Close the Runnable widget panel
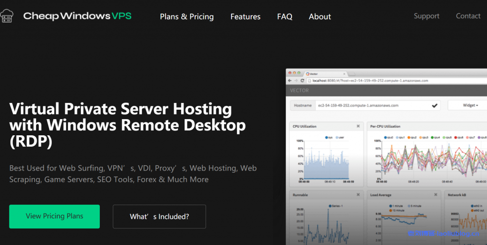Viewport: 487px width, 245px height. 358,195
